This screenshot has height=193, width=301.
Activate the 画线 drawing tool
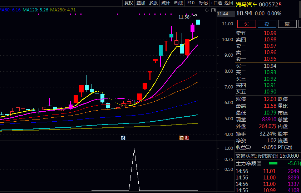(178, 3)
